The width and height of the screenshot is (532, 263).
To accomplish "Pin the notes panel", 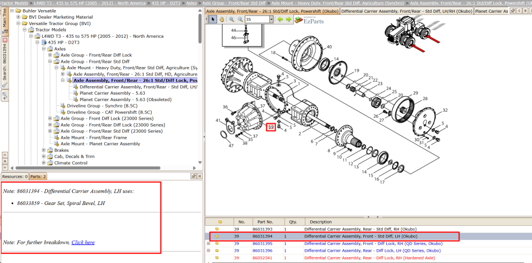I will point(193,176).
